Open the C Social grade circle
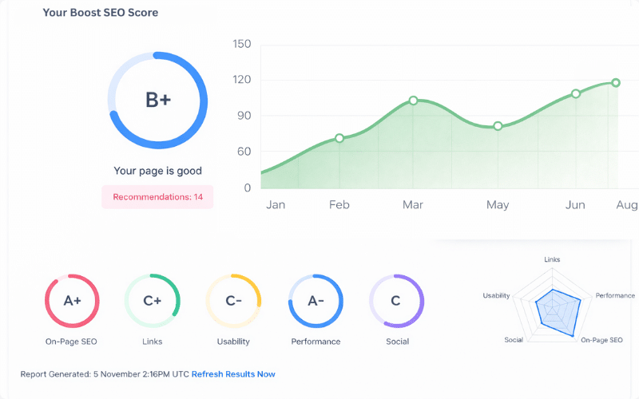Image resolution: width=639 pixels, height=399 pixels. pos(396,301)
